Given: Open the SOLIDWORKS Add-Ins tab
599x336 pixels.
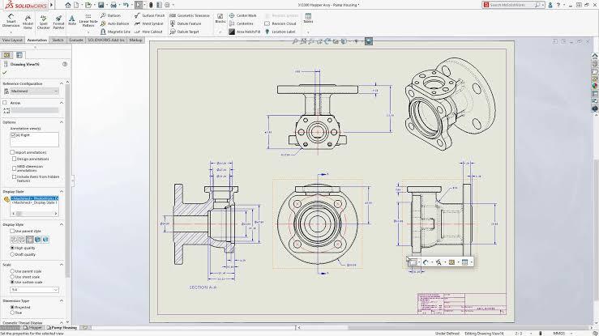Looking at the screenshot, I should coord(106,40).
